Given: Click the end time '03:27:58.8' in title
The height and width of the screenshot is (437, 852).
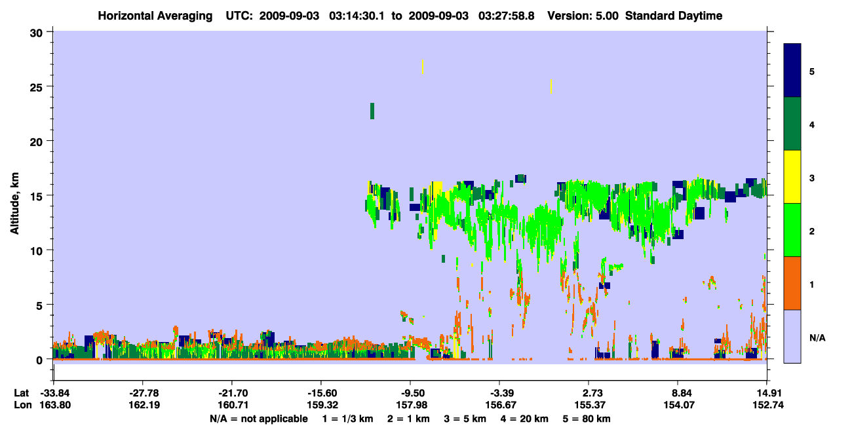Looking at the screenshot, I should click(x=508, y=16).
